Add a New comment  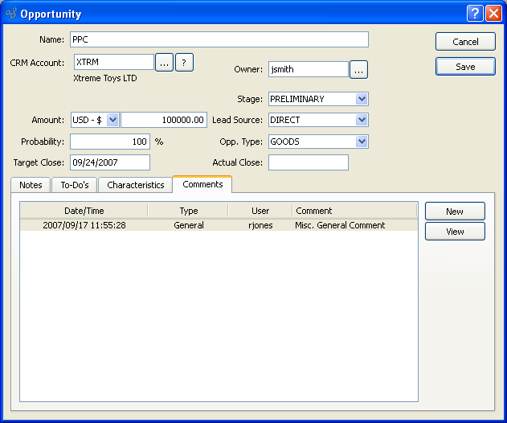click(x=455, y=211)
